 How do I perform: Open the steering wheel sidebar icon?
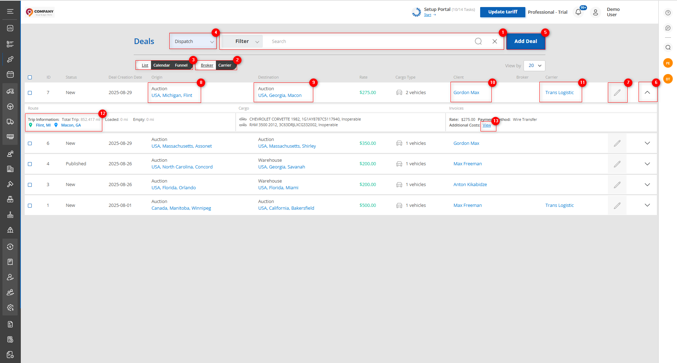point(10,107)
